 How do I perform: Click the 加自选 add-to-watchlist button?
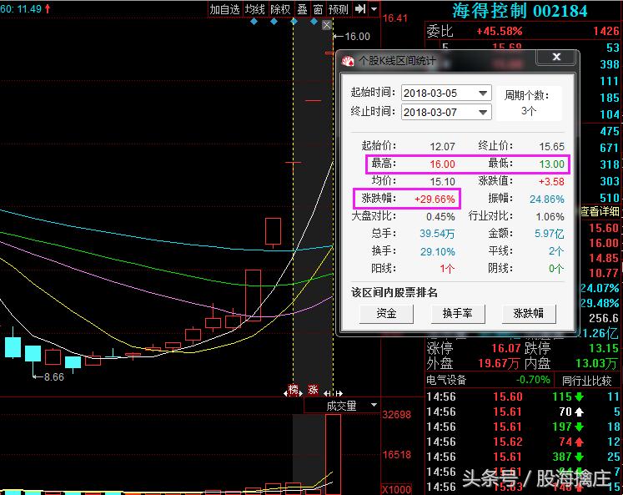224,8
